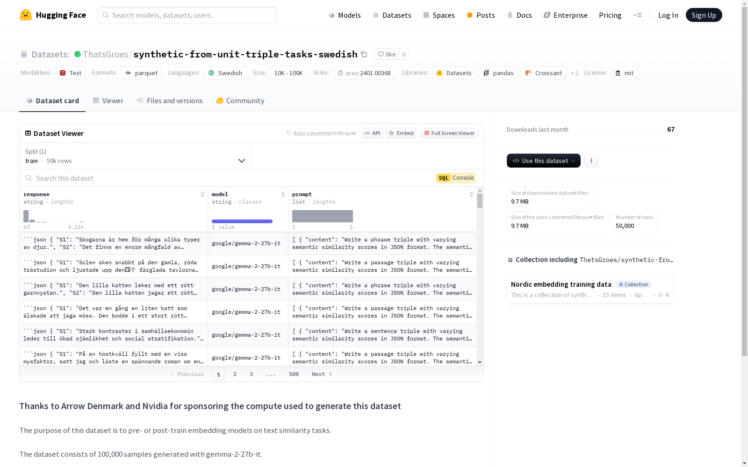Click the model classes distribution bar
The height and width of the screenshot is (467, 748).
[x=242, y=221]
